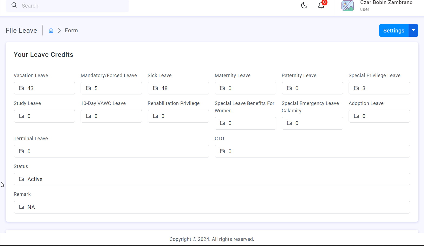Click the wallet icon in Mandatory/Forced Leave

88,88
